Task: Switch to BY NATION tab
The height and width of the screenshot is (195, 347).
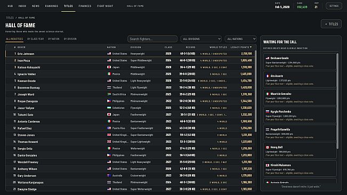Action: (53, 39)
